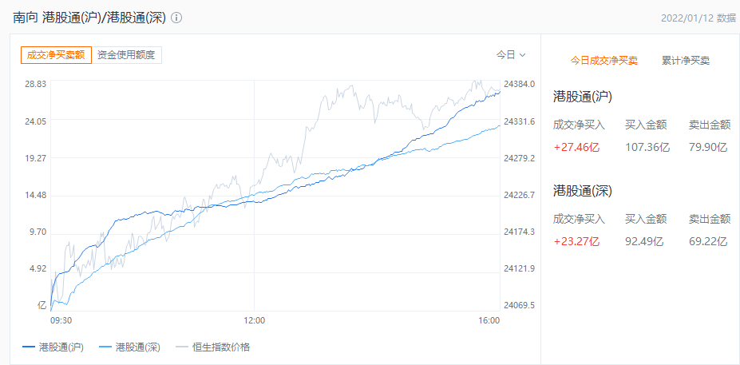The image size is (740, 365).
Task: Click the 92.49亿 buy amount
Action: [x=644, y=241]
